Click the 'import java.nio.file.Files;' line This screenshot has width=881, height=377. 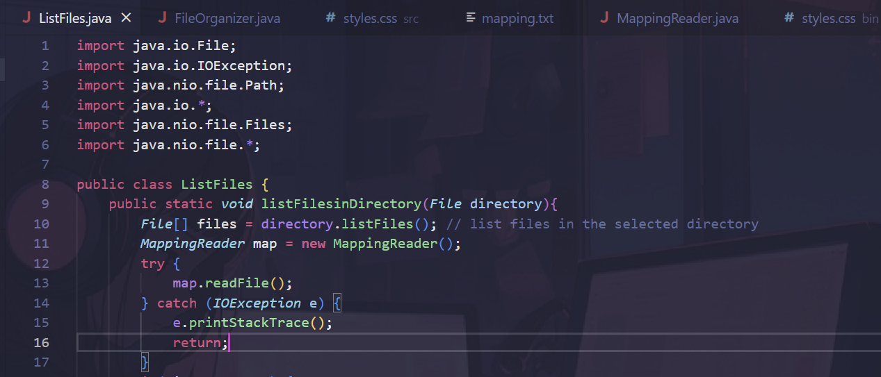point(185,125)
